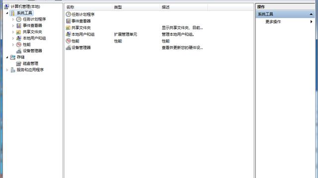This screenshot has width=318, height=178.
Task: Click the 共享文件夹 icon in tree
Action: (x=19, y=32)
